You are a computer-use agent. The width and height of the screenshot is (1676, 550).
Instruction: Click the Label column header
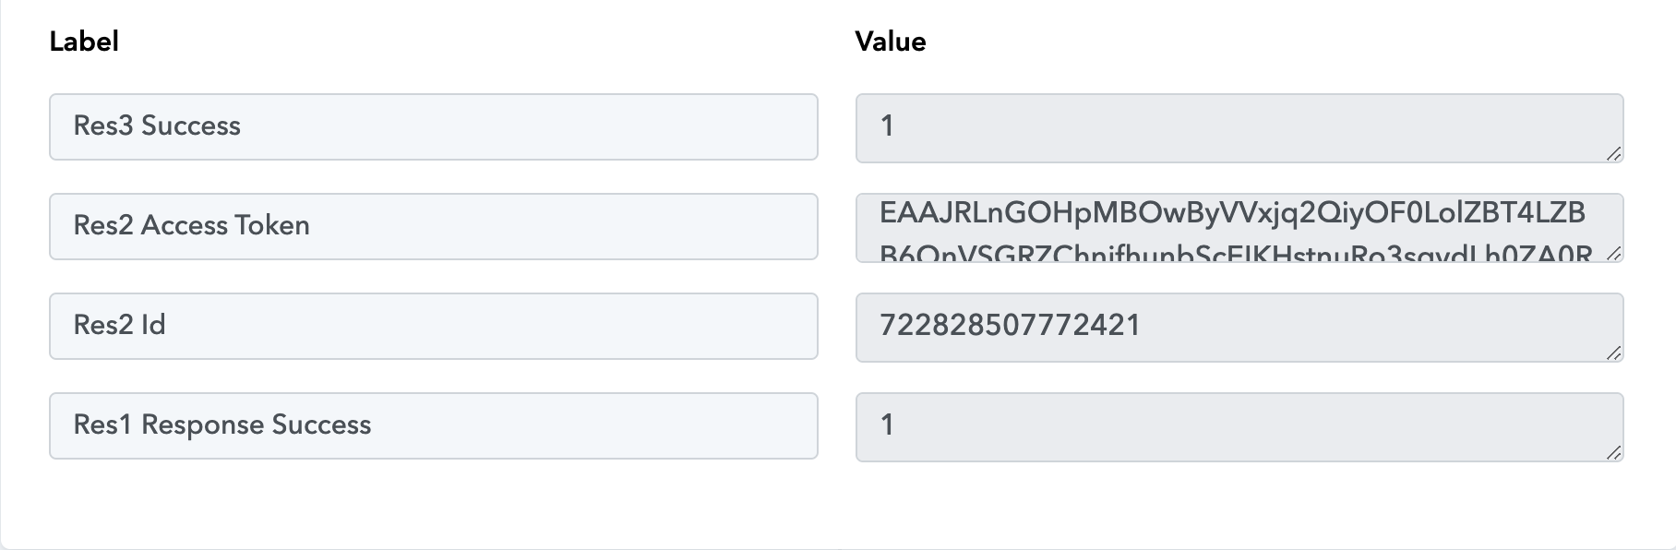(x=84, y=42)
